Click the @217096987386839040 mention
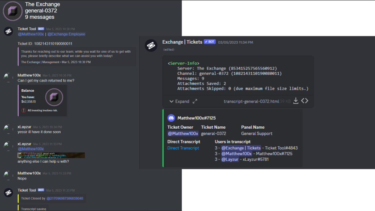Image resolution: width=375 pixels, height=211 pixels. [65, 199]
